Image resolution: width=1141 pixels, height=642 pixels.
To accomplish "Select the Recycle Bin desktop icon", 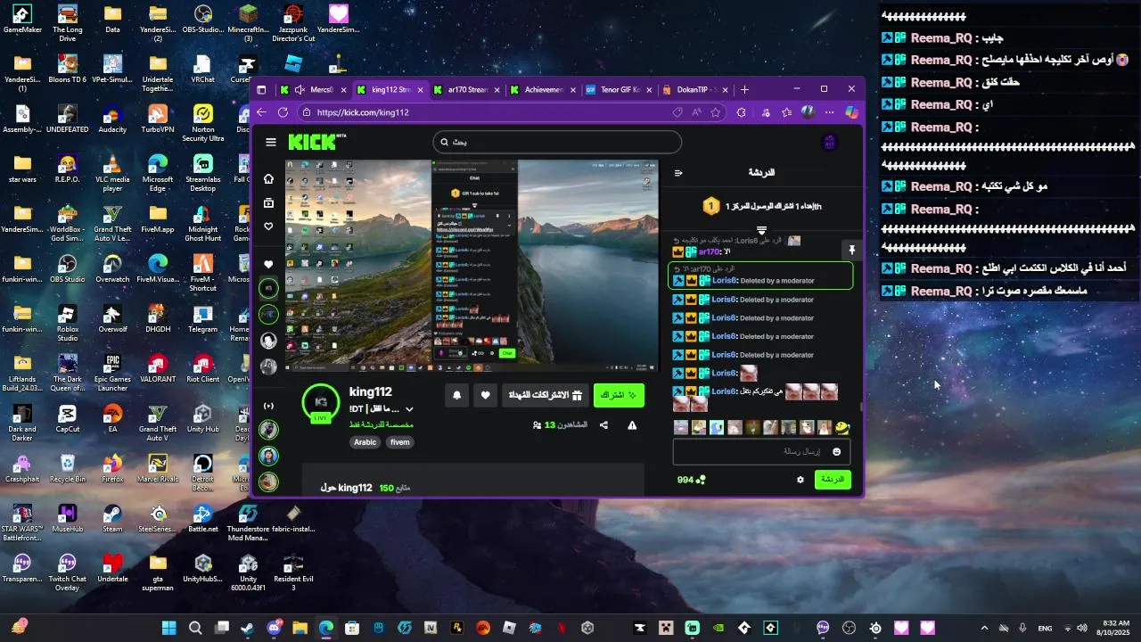I will point(68,467).
